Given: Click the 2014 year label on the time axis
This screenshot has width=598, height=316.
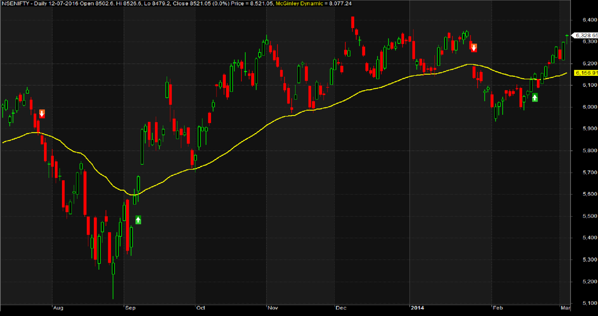Looking at the screenshot, I should click(417, 308).
